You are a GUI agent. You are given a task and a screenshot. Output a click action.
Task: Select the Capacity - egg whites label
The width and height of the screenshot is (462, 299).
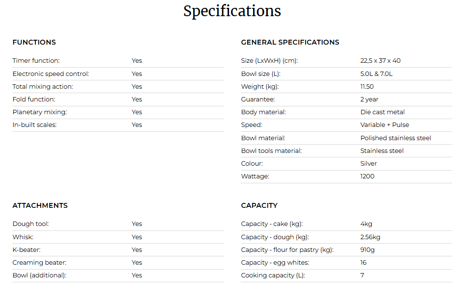[275, 263]
